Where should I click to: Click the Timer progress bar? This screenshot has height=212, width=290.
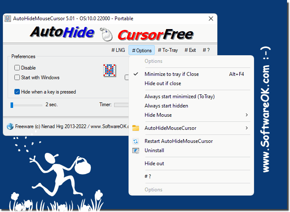point(121,105)
